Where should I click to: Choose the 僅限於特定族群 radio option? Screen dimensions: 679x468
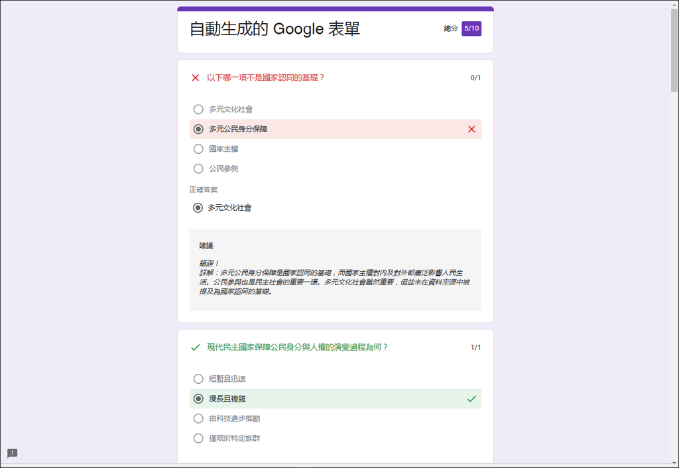coord(198,438)
